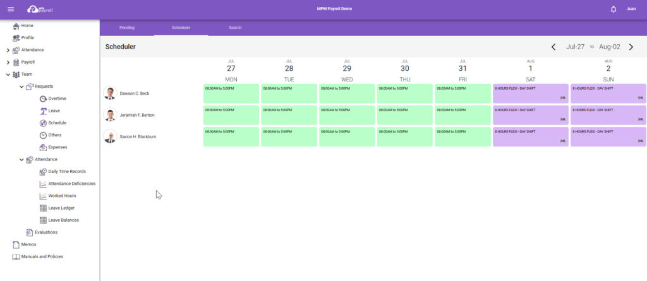
Task: Open Leave requests
Action: 54,111
